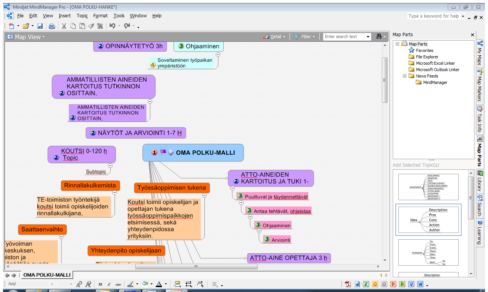
Task: Toggle strikethrough text formatting
Action: 118,284
